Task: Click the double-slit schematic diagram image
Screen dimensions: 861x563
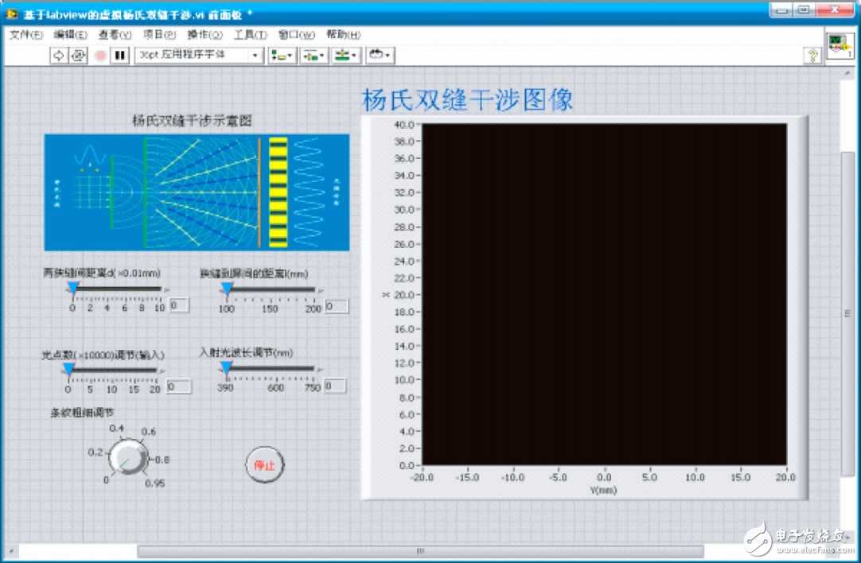Action: tap(197, 192)
